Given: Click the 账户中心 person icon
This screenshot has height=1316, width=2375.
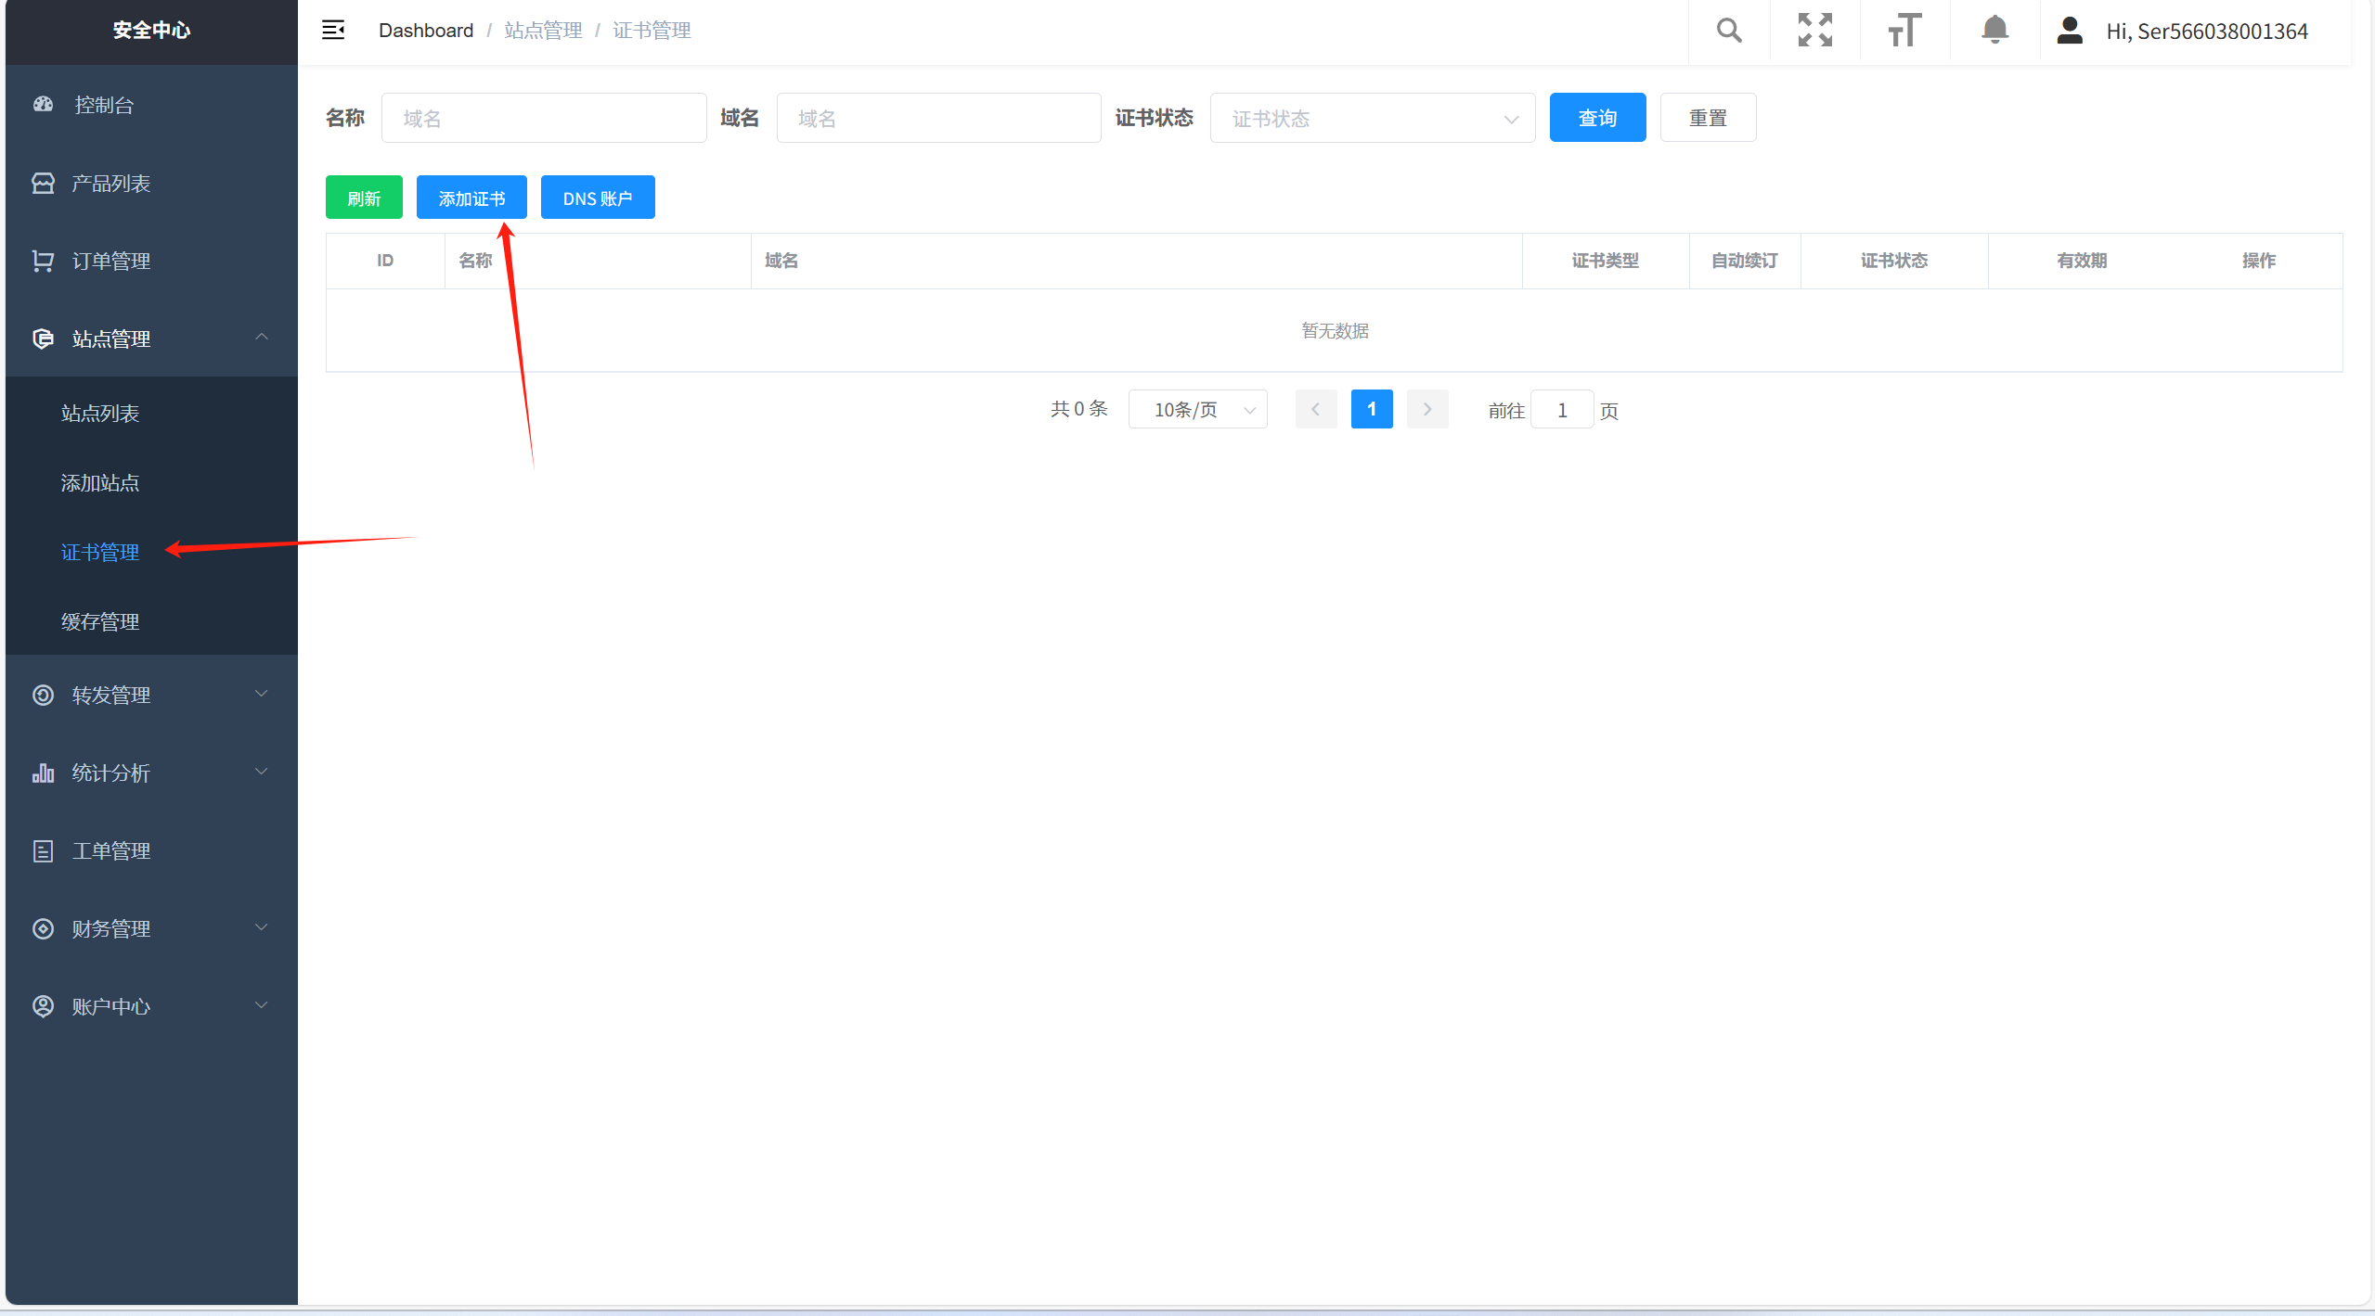Looking at the screenshot, I should click(x=43, y=1006).
